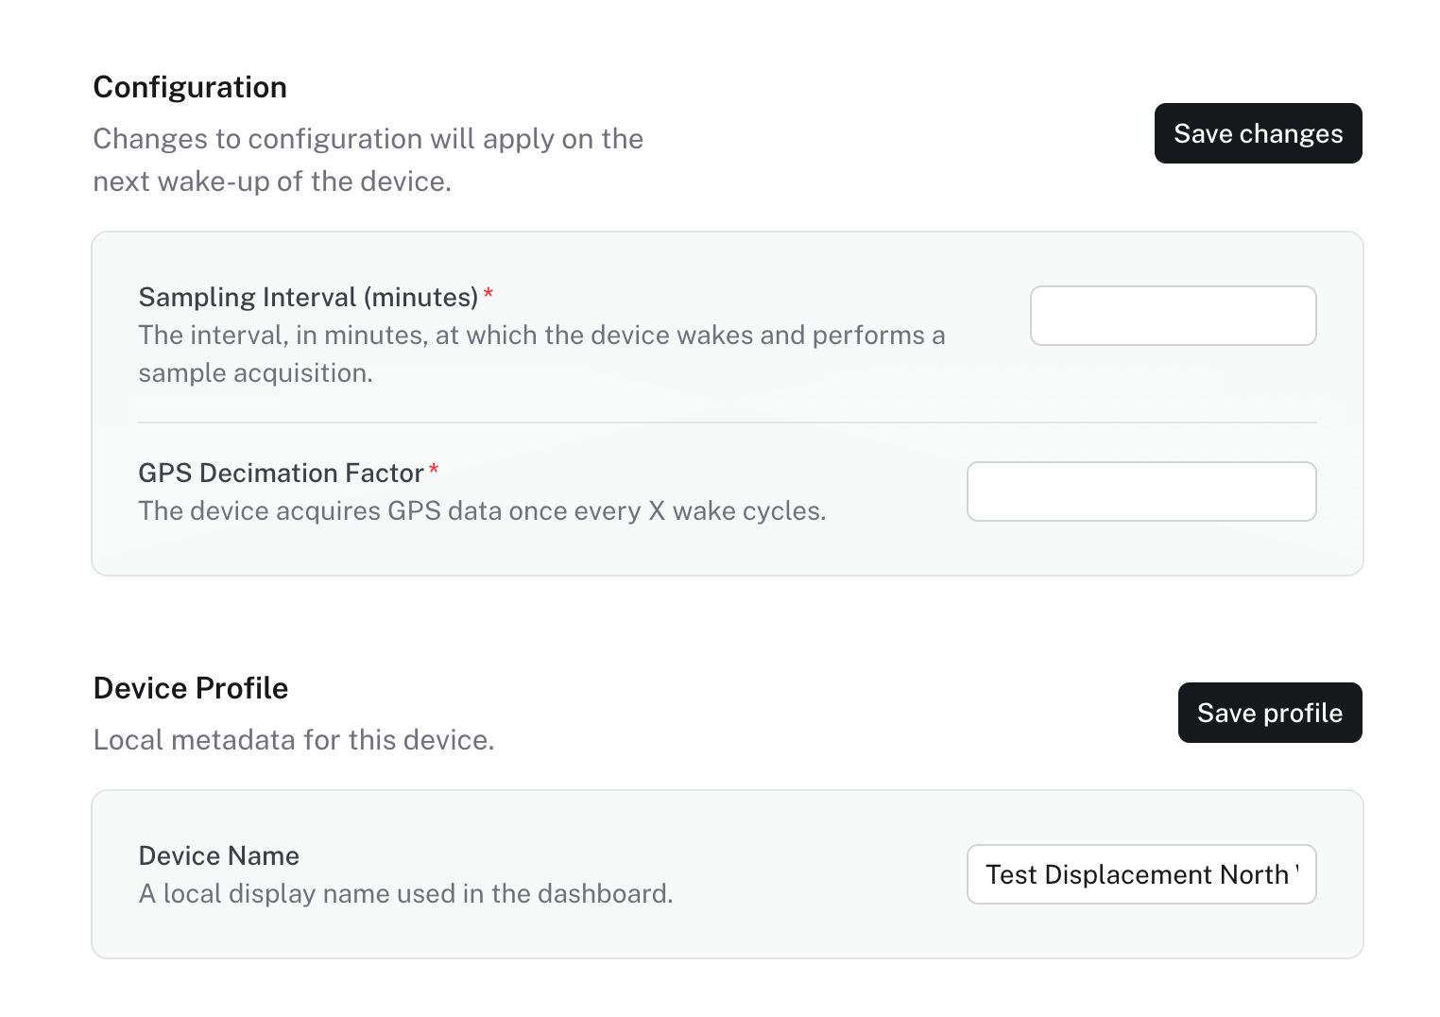1440x1017 pixels.
Task: Select the Device Profile heading text
Action: click(x=191, y=688)
